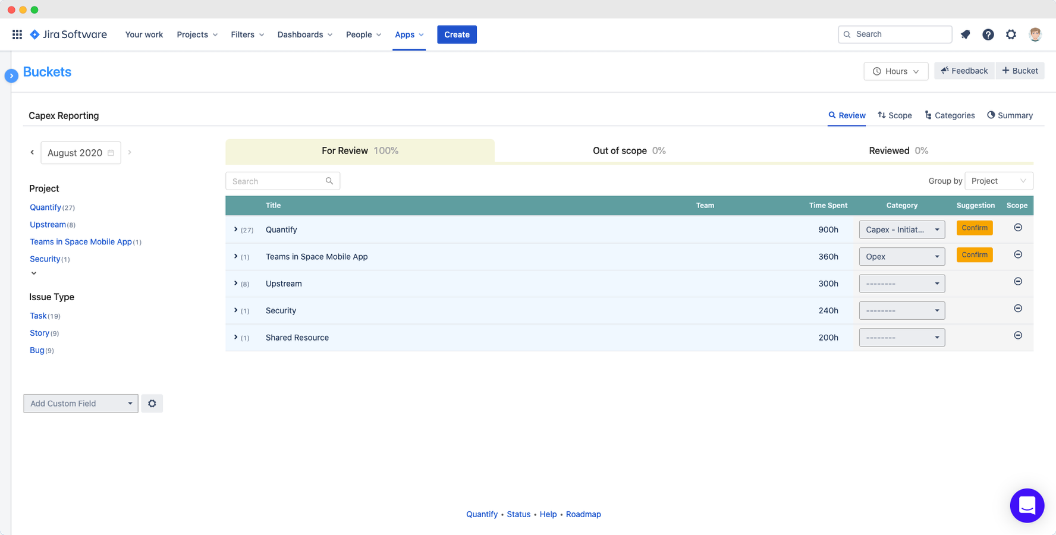Expand the Quantify row
This screenshot has width=1056, height=535.
(x=236, y=229)
